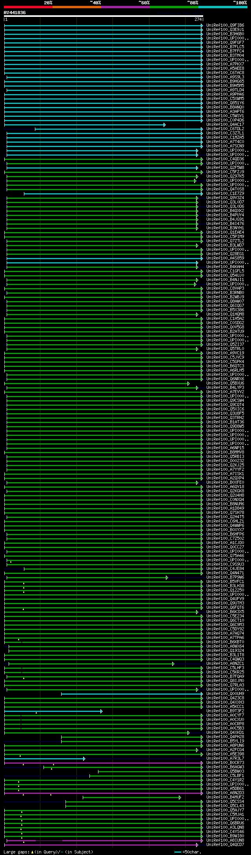The height and width of the screenshot is (855, 251).
Task: Click the short alignment label UniRef100_Q4AC17
Action: point(225,125)
